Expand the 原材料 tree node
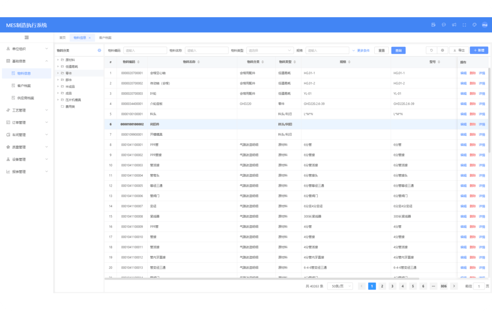The height and width of the screenshot is (311, 492). click(x=58, y=60)
